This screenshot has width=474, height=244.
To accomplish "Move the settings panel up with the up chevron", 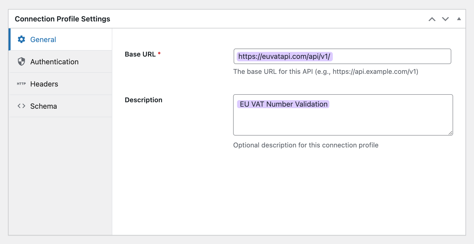I will pos(432,19).
